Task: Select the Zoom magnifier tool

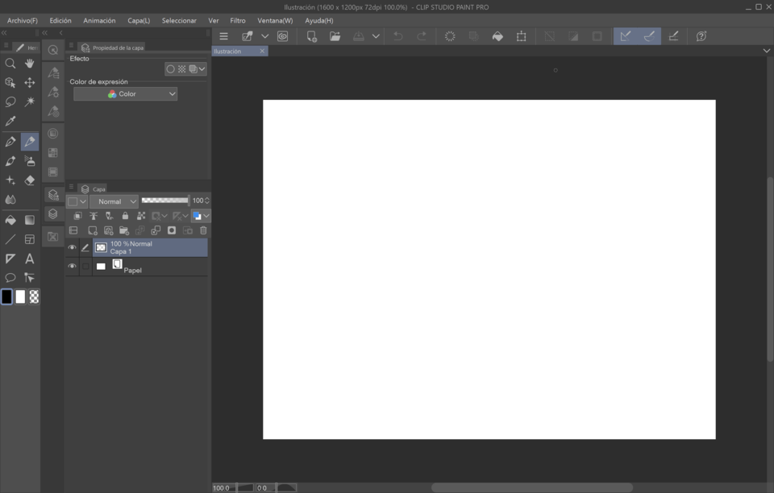Action: (x=9, y=61)
